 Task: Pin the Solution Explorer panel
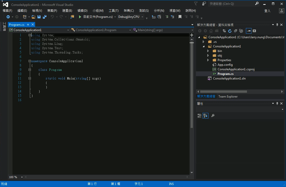277,25
